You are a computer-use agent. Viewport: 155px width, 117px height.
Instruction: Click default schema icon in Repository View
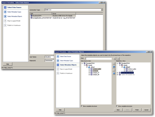(x=124, y=67)
